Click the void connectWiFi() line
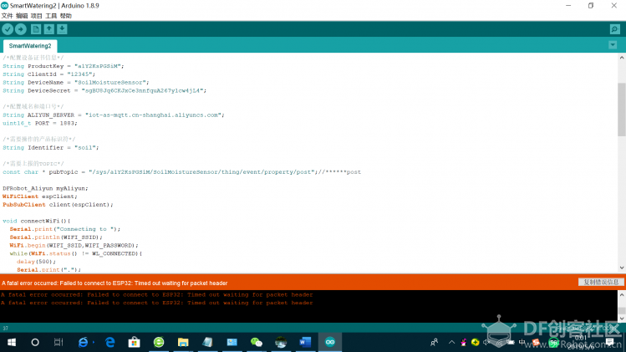 pos(37,221)
